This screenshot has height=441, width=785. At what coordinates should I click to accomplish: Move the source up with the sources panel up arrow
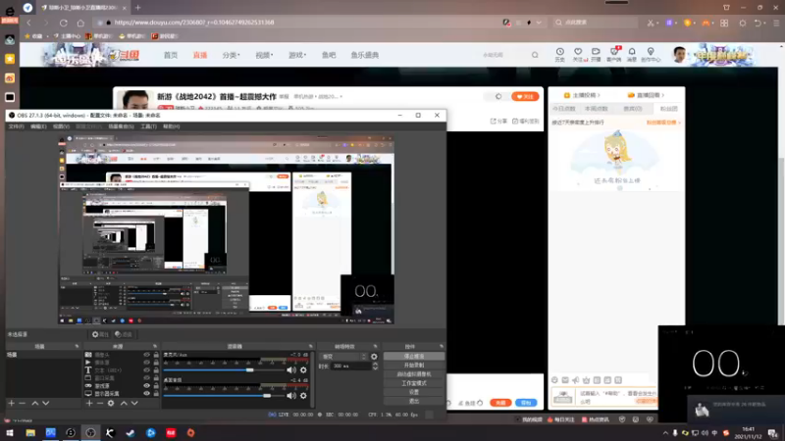[124, 403]
